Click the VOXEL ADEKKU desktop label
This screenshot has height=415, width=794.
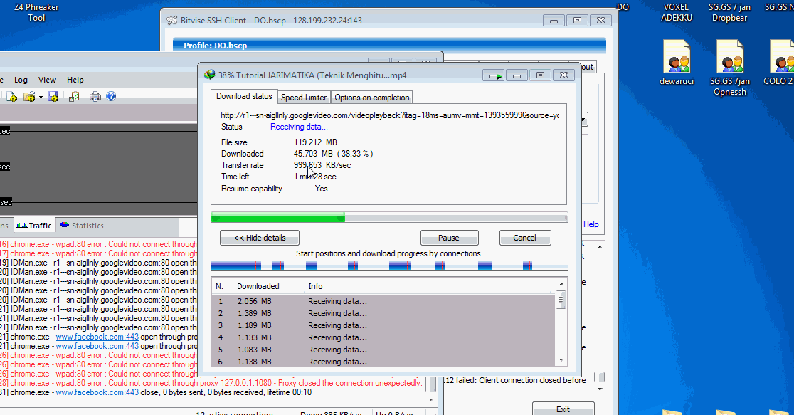point(677,12)
